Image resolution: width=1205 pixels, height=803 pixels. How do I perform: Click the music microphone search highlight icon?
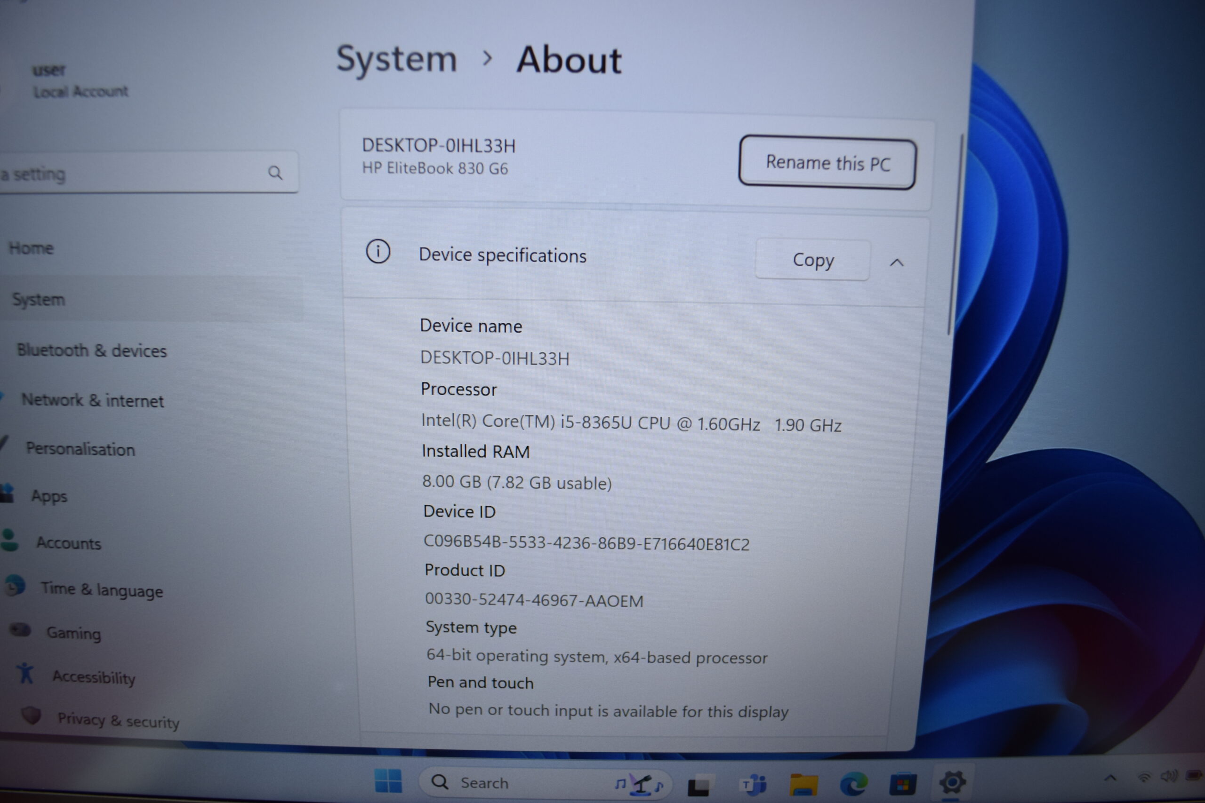click(x=639, y=784)
